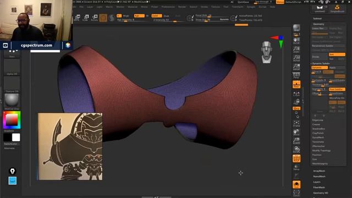
Task: Open the Zplugin menu
Action: [x=251, y=7]
